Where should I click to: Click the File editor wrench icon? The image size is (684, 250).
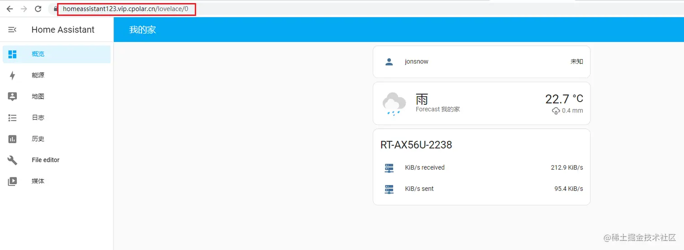pos(12,160)
